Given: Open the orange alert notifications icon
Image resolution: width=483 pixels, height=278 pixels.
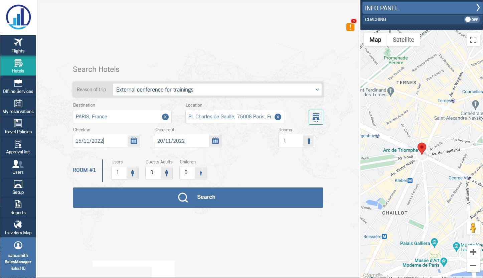Looking at the screenshot, I should click(350, 27).
